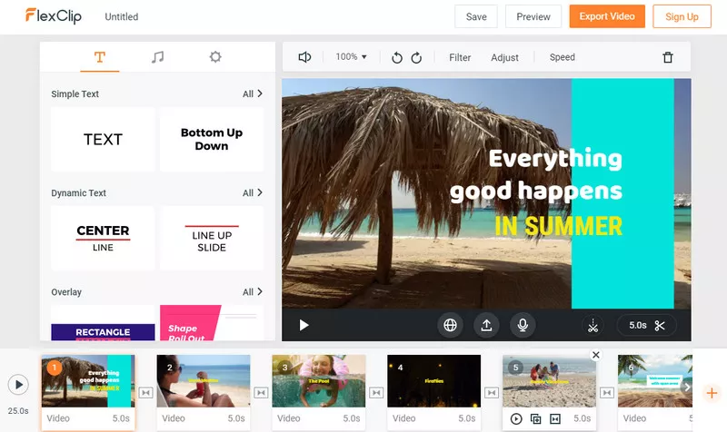Viewport: 727px width, 432px height.
Task: Select storyboard clip 6
Action: point(655,381)
